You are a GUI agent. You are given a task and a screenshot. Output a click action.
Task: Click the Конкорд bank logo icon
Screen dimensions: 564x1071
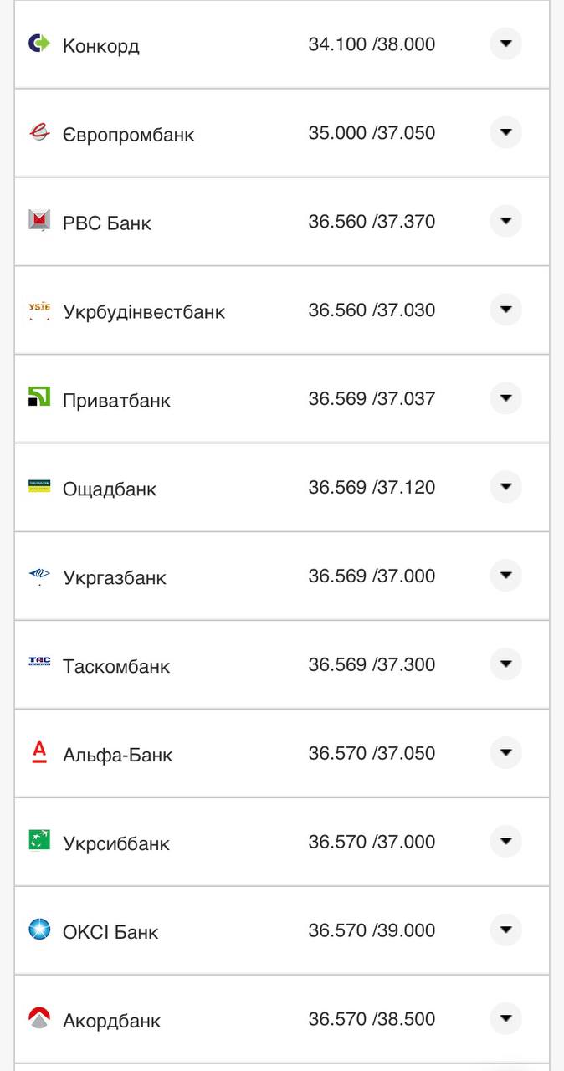39,44
